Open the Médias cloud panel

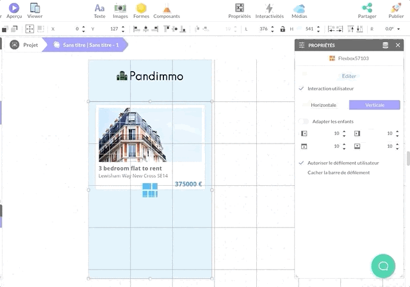(x=299, y=10)
